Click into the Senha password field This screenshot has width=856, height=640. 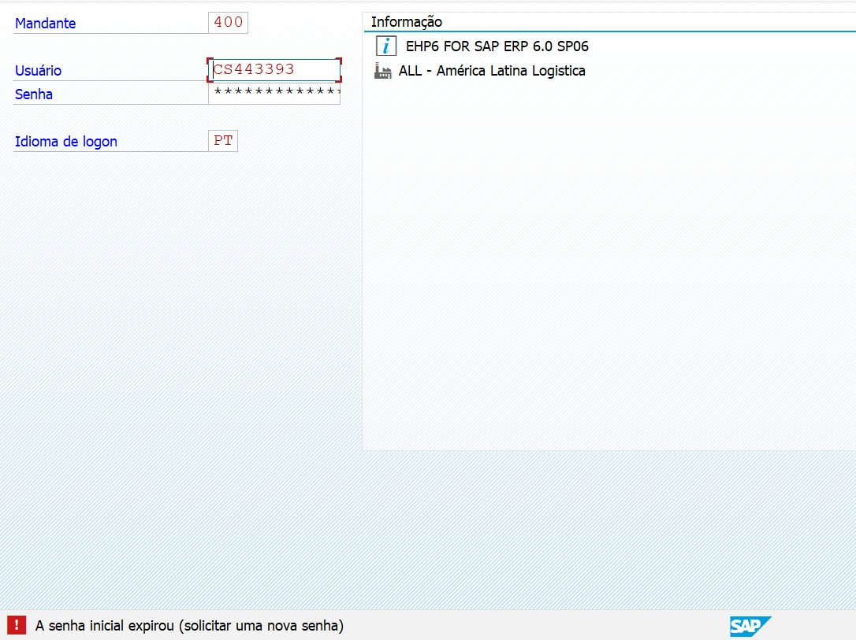[x=274, y=93]
